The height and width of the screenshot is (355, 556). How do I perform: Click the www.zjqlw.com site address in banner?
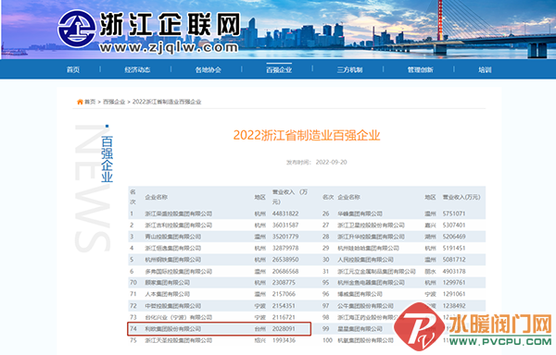pos(169,47)
